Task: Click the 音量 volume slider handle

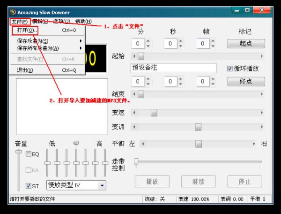Action: coord(18,152)
